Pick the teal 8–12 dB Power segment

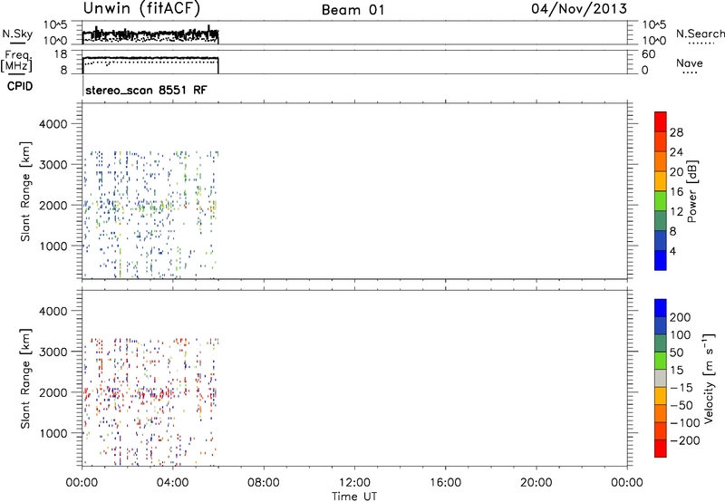pyautogui.click(x=661, y=220)
